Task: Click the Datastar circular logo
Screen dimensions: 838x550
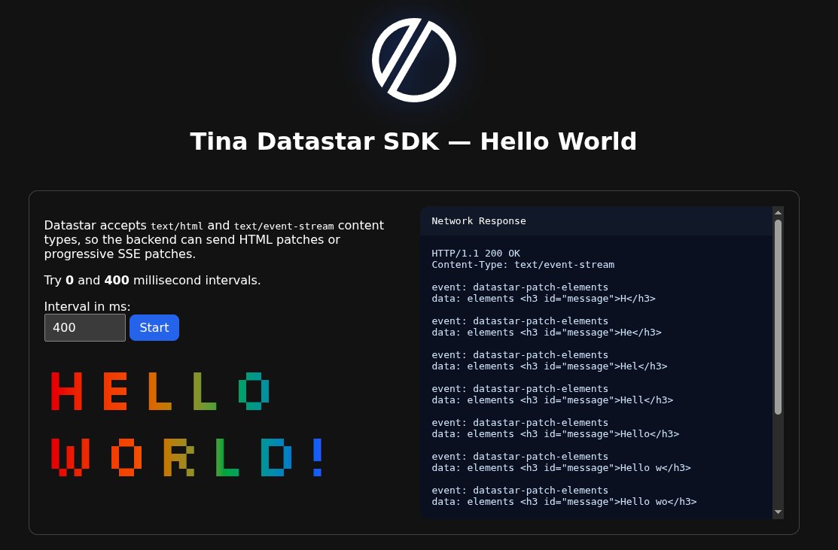Action: click(413, 59)
